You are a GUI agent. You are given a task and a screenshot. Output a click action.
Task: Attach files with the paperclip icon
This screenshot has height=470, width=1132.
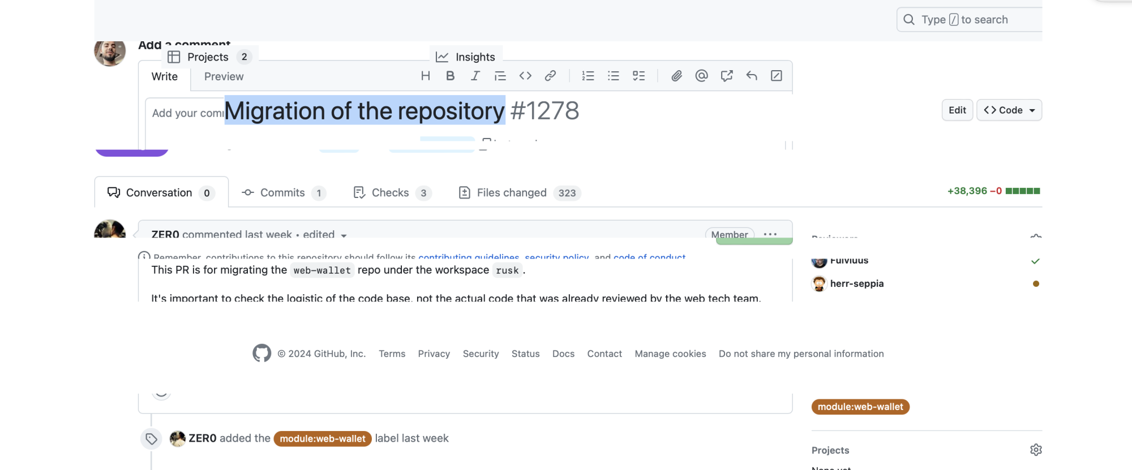(x=676, y=76)
